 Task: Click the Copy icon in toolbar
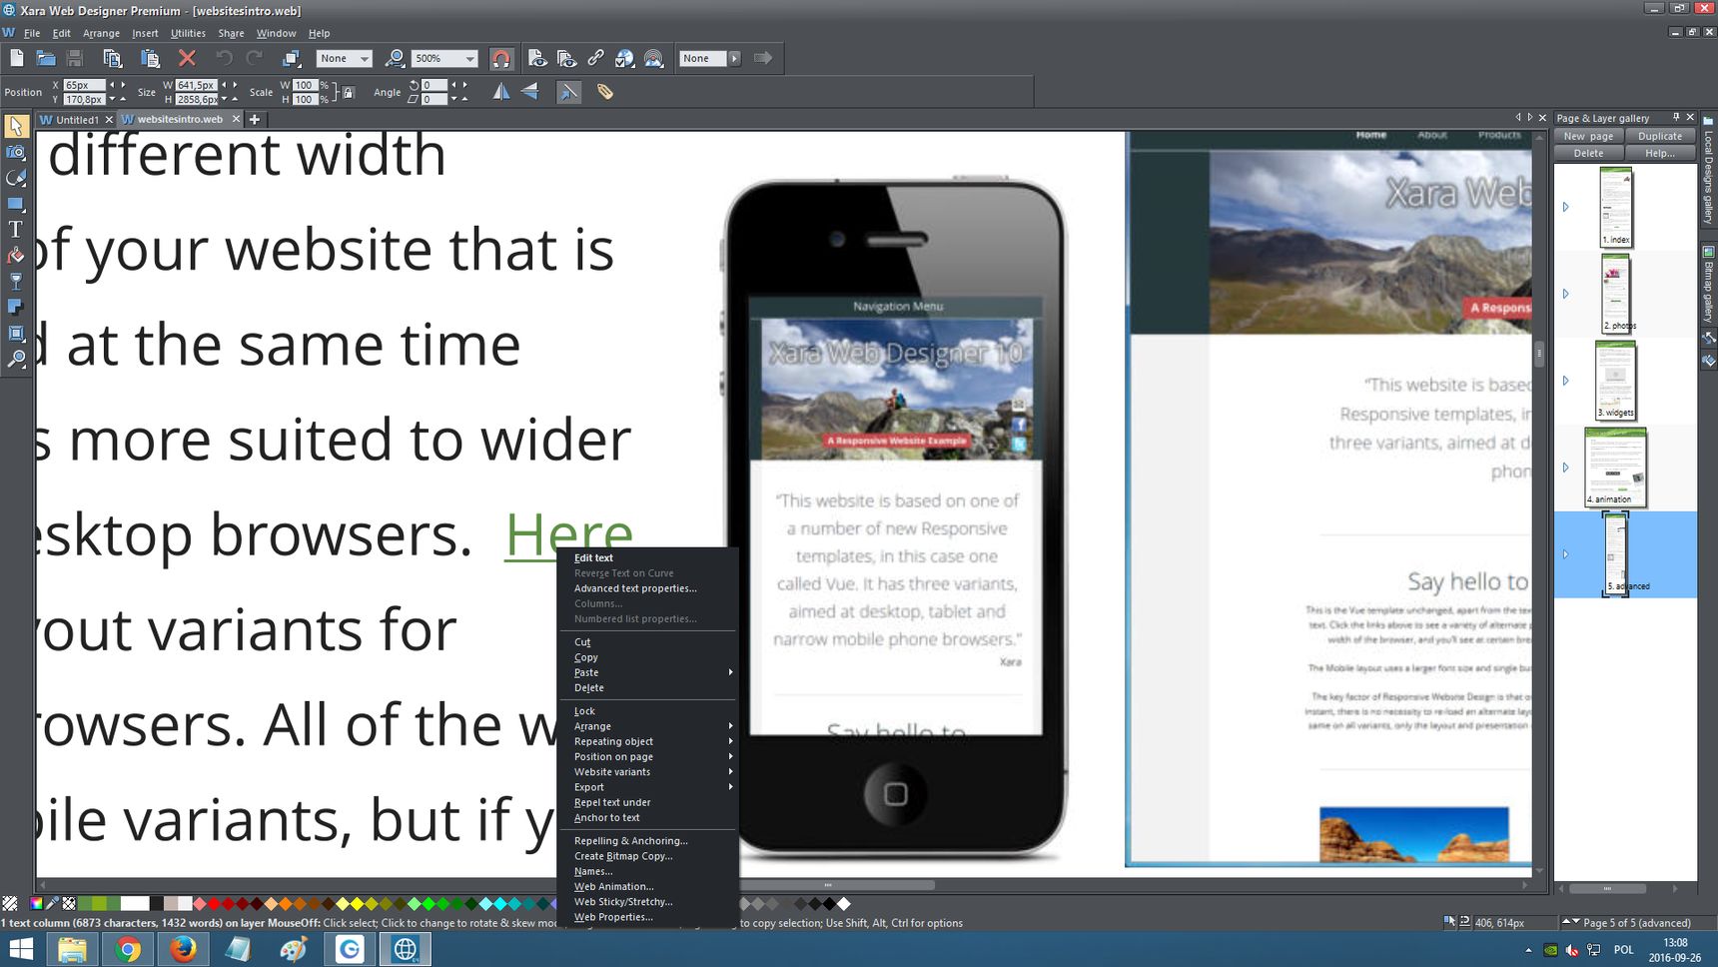(112, 58)
